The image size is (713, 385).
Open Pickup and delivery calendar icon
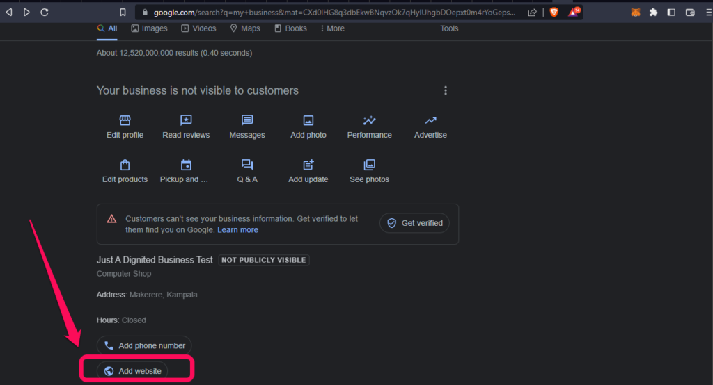coord(186,164)
